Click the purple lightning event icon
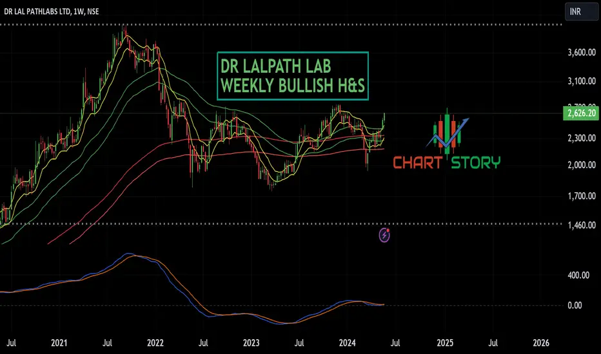Image resolution: width=601 pixels, height=354 pixels. click(384, 235)
